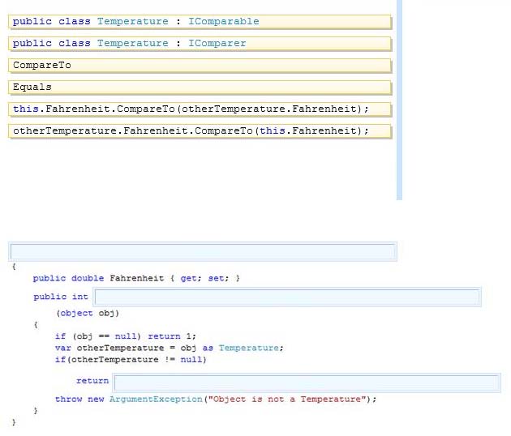Select the 'Temperature : IComparable' class option

[x=200, y=22]
